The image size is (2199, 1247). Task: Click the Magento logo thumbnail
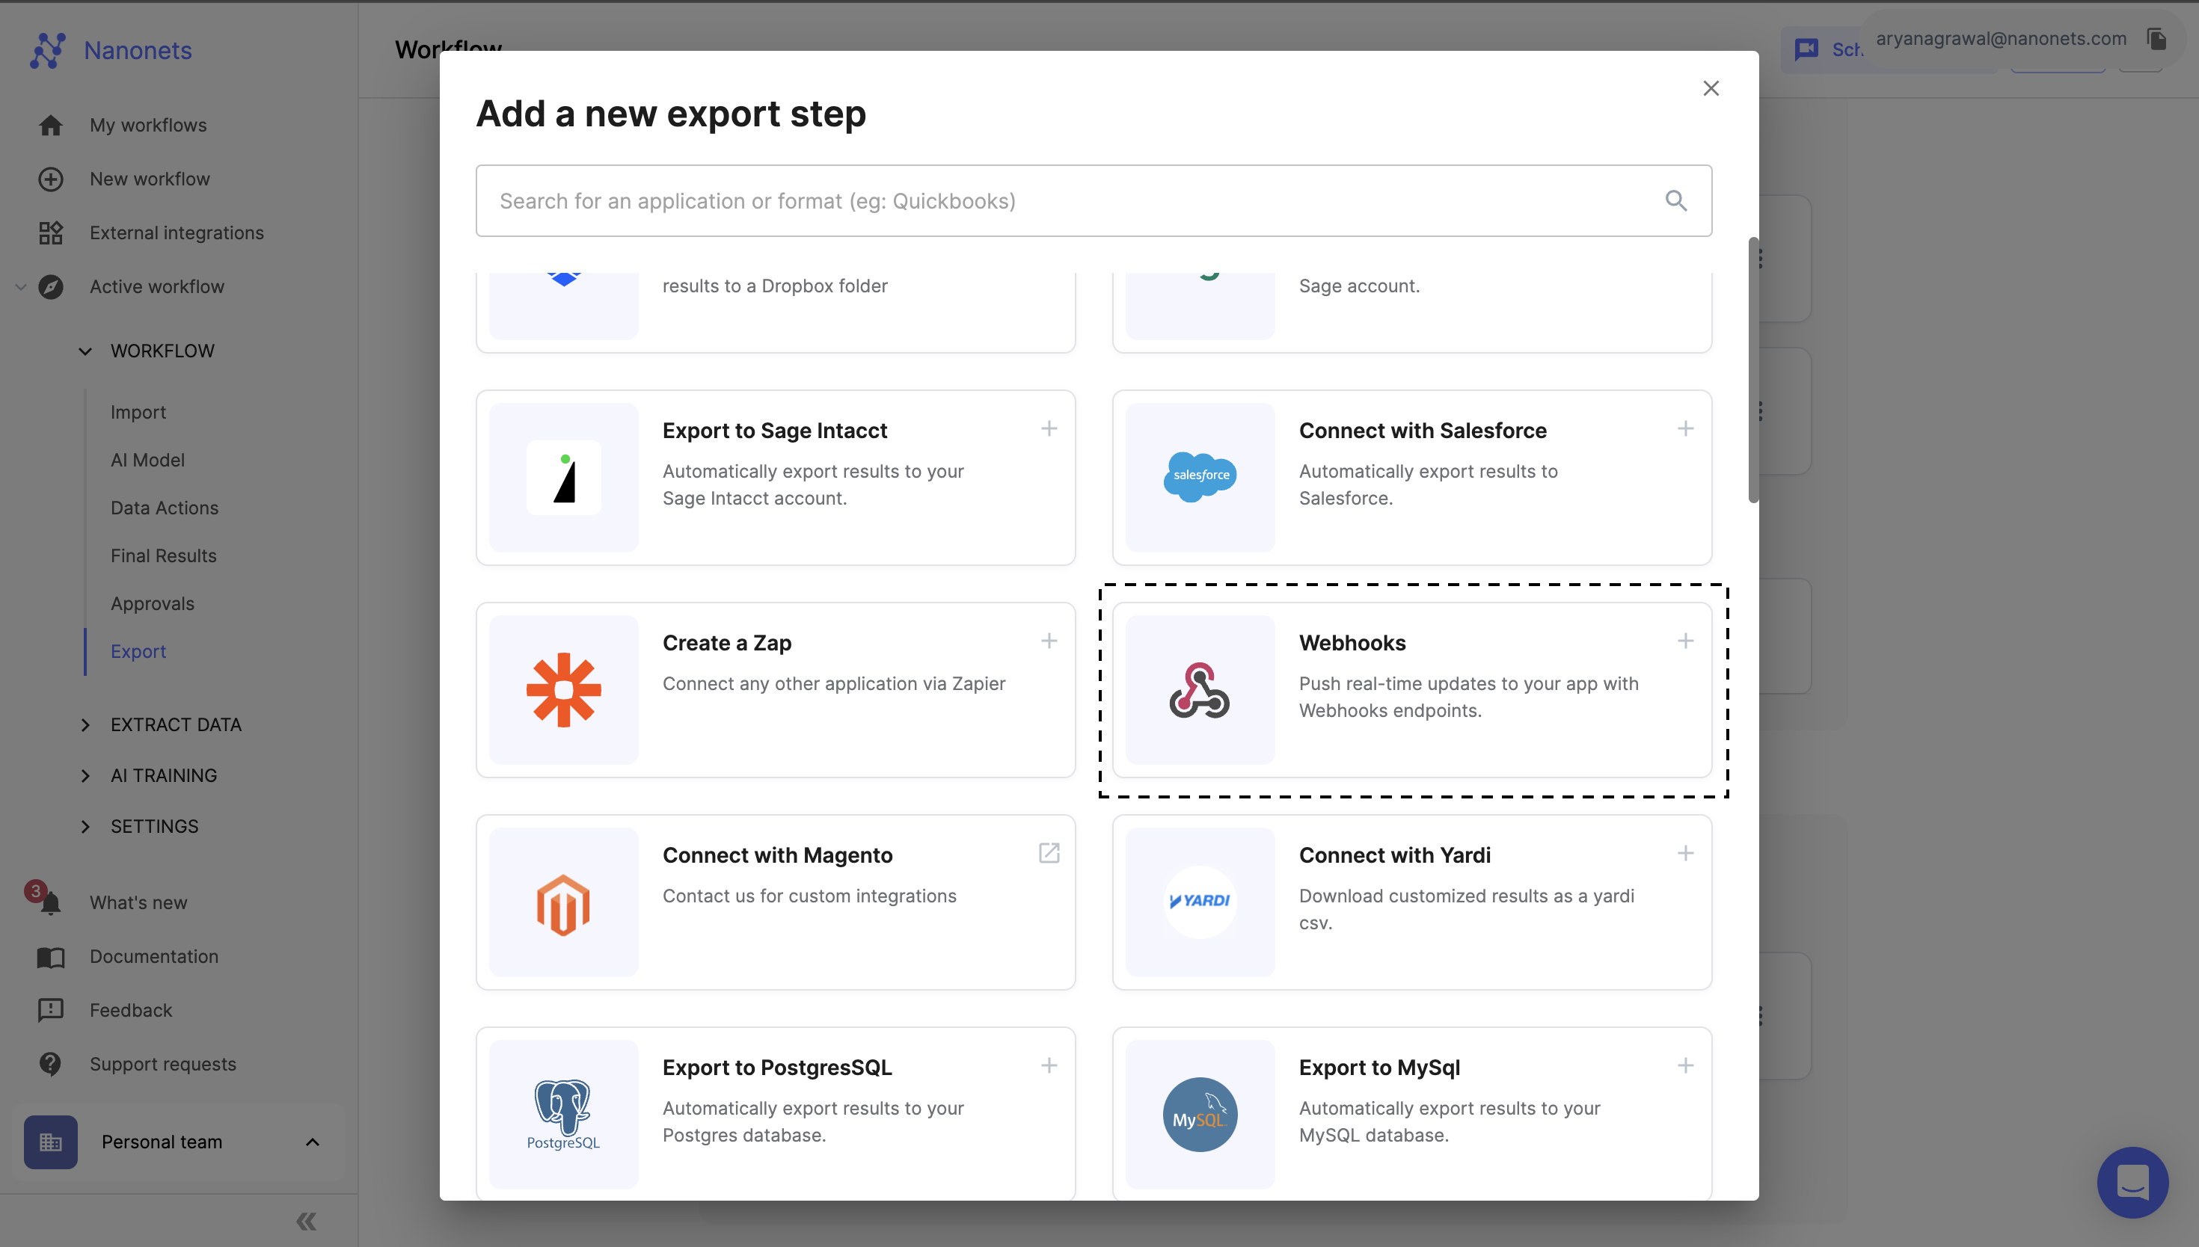[564, 902]
